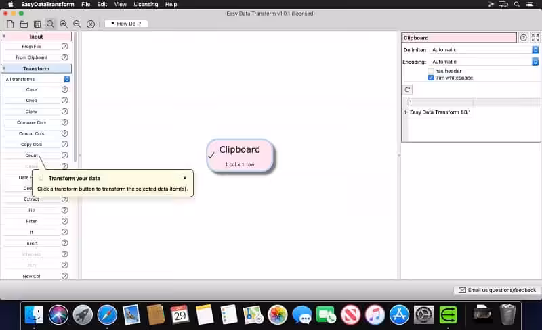This screenshot has width=542, height=330.
Task: Open help for the Clone transform
Action: point(64,112)
